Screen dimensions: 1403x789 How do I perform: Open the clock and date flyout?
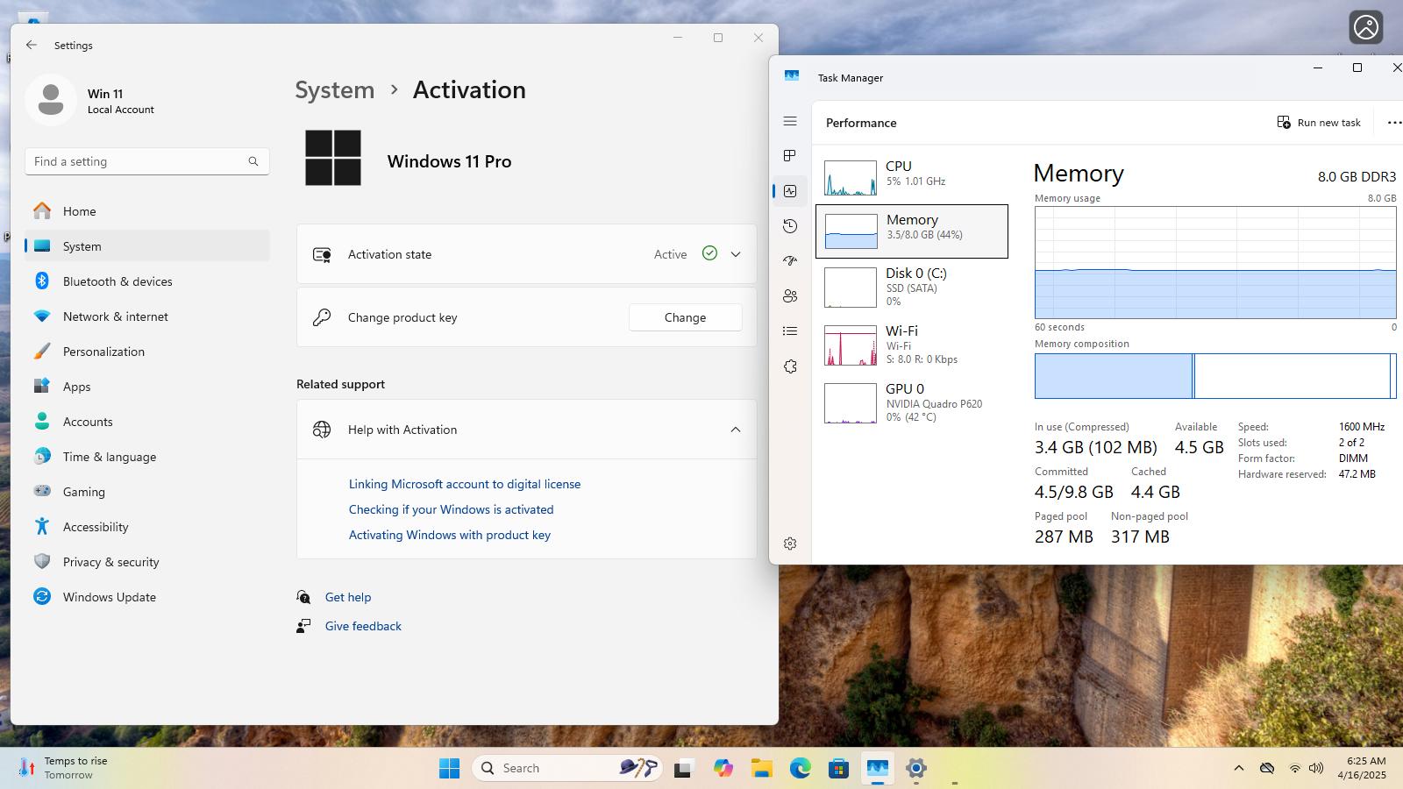(x=1362, y=768)
